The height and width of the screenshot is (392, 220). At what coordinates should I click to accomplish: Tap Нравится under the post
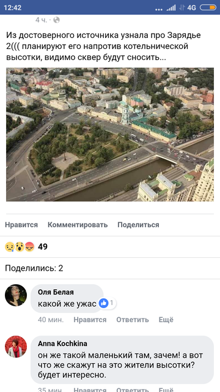[x=21, y=225]
